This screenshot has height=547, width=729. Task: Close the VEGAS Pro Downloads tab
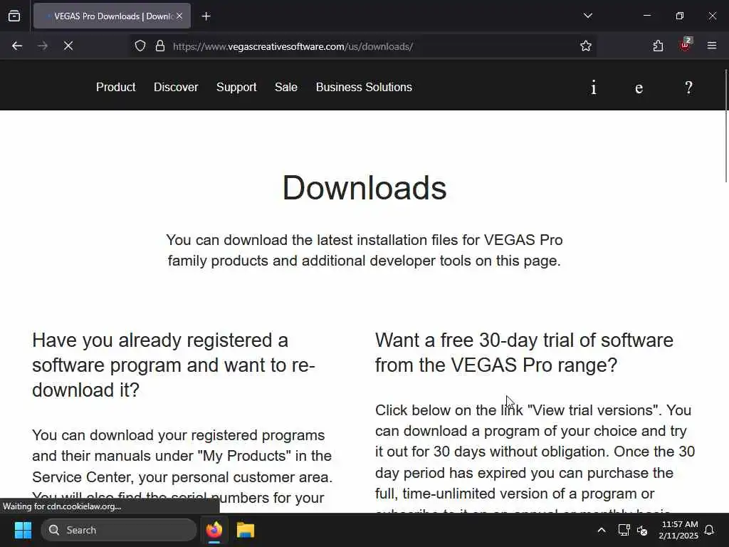[x=179, y=16]
